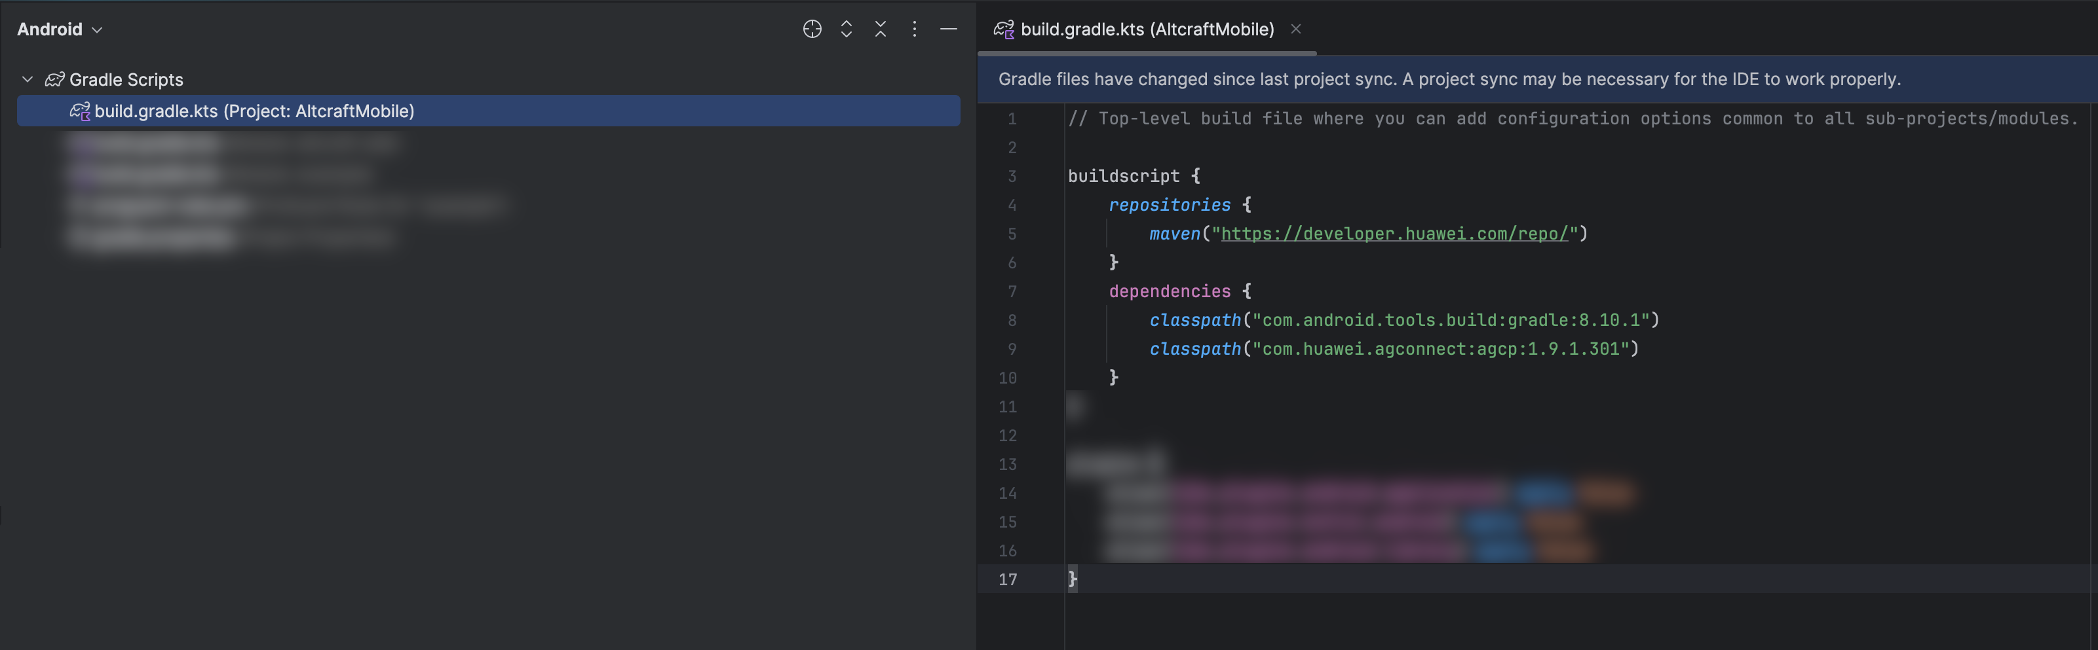Viewport: 2098px width, 650px height.
Task: Collapse the Gradle Scripts tree node
Action: [28, 80]
